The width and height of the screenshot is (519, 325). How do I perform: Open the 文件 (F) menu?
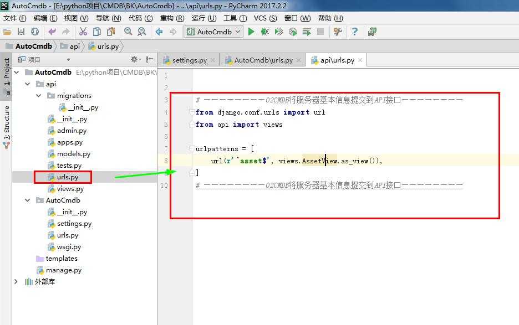(14, 18)
